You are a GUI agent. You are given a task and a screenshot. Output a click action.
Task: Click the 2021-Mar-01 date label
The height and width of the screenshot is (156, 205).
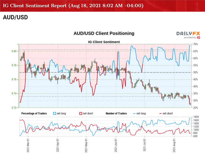tap(28, 145)
